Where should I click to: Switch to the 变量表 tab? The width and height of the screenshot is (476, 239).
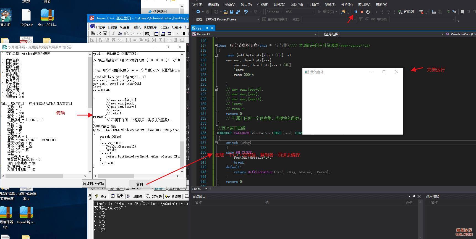click(173, 196)
